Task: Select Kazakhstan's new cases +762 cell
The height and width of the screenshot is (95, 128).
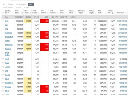Action: (x=27, y=83)
